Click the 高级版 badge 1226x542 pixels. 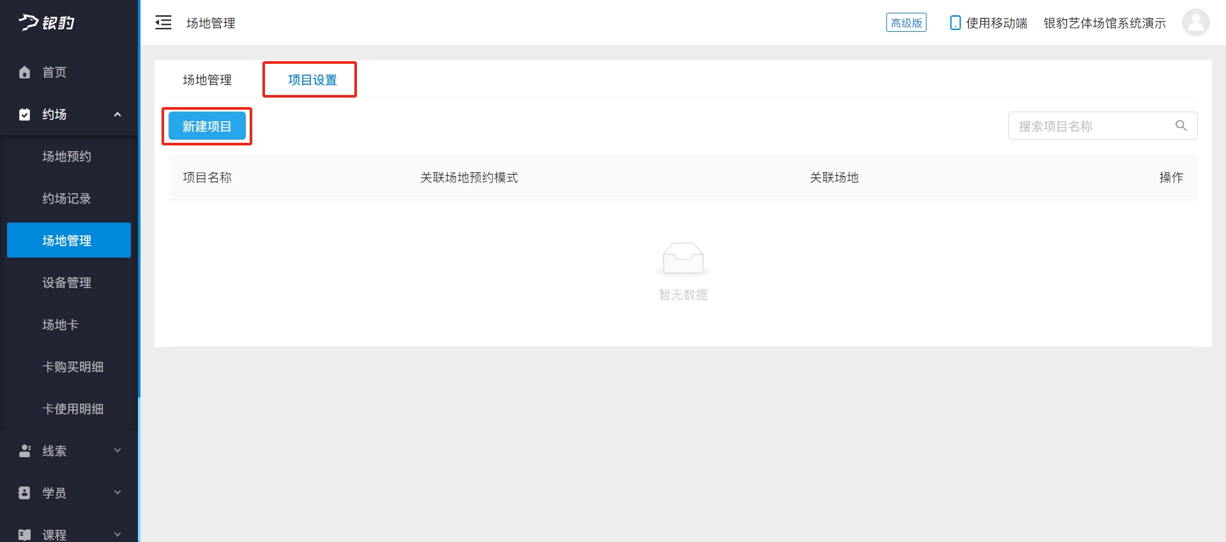(x=906, y=23)
